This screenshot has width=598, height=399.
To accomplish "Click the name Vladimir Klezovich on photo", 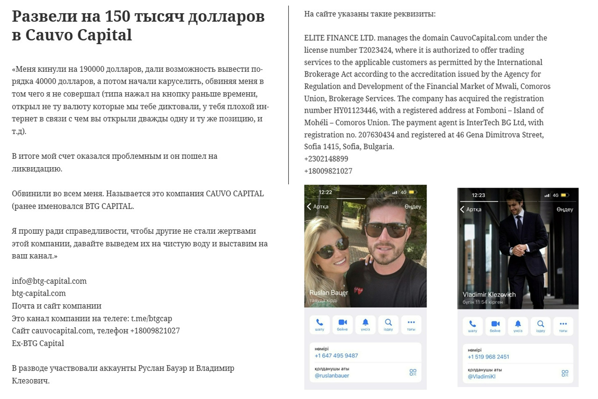I will (489, 294).
